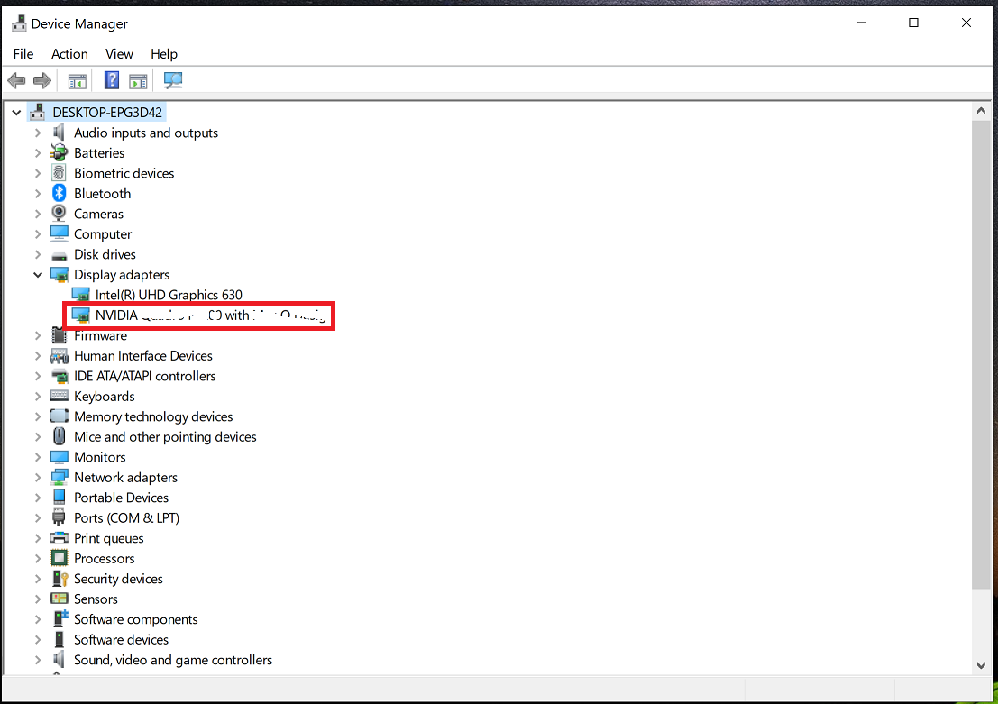
Task: Collapse the Display adapters category
Action: tap(38, 275)
